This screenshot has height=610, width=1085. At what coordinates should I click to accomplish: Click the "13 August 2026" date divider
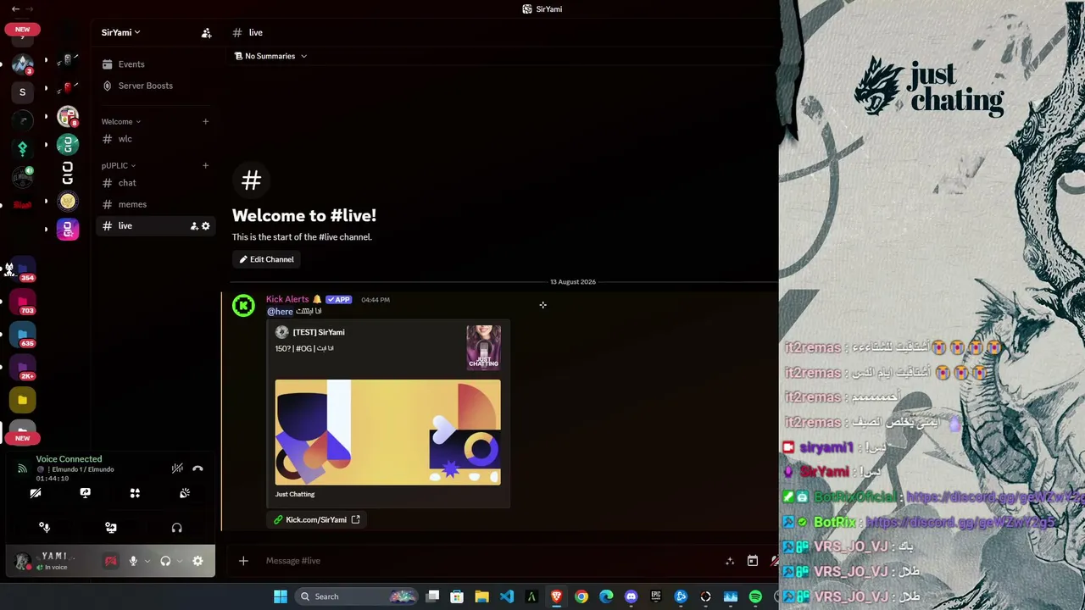[573, 281]
